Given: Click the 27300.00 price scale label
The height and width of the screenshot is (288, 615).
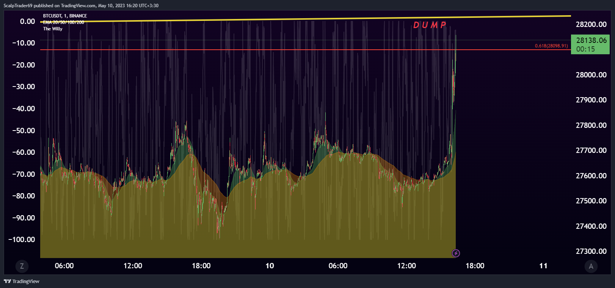Looking at the screenshot, I should point(591,251).
